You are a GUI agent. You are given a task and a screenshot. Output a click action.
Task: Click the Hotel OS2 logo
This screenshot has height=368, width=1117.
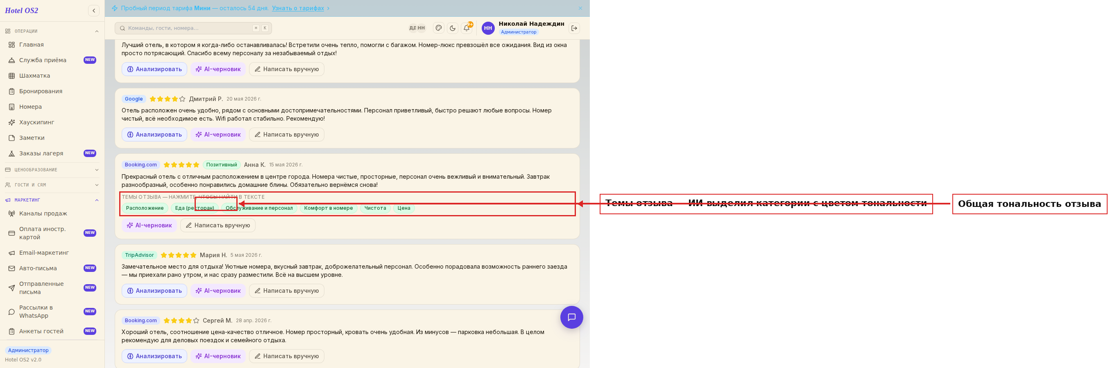[x=22, y=10]
